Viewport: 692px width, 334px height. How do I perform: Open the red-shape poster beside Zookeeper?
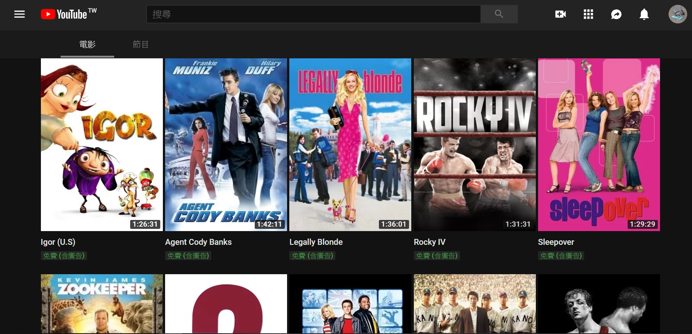(226, 304)
